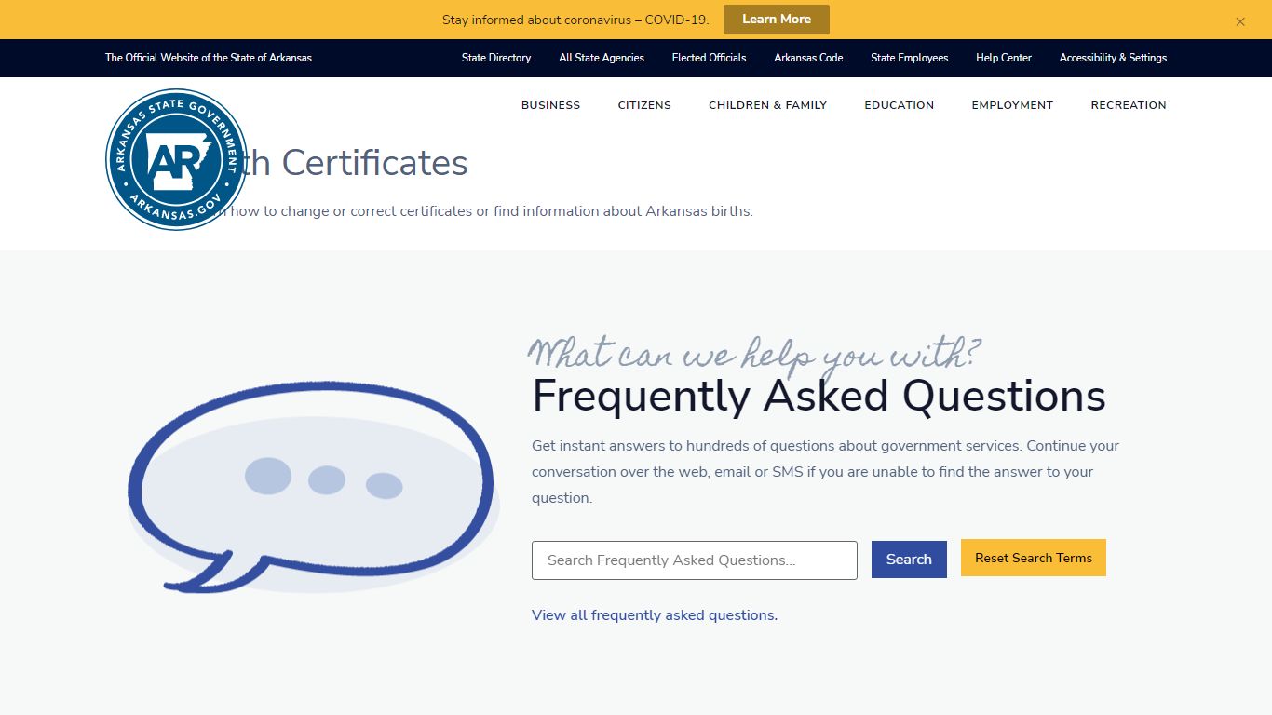Open Accessibility & Settings

1113,58
